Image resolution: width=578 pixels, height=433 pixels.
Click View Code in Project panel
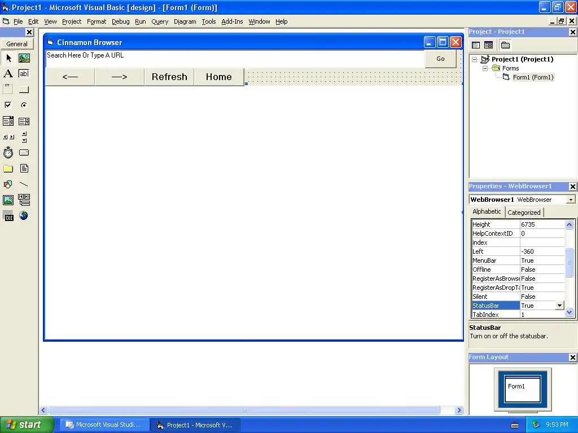tap(476, 45)
